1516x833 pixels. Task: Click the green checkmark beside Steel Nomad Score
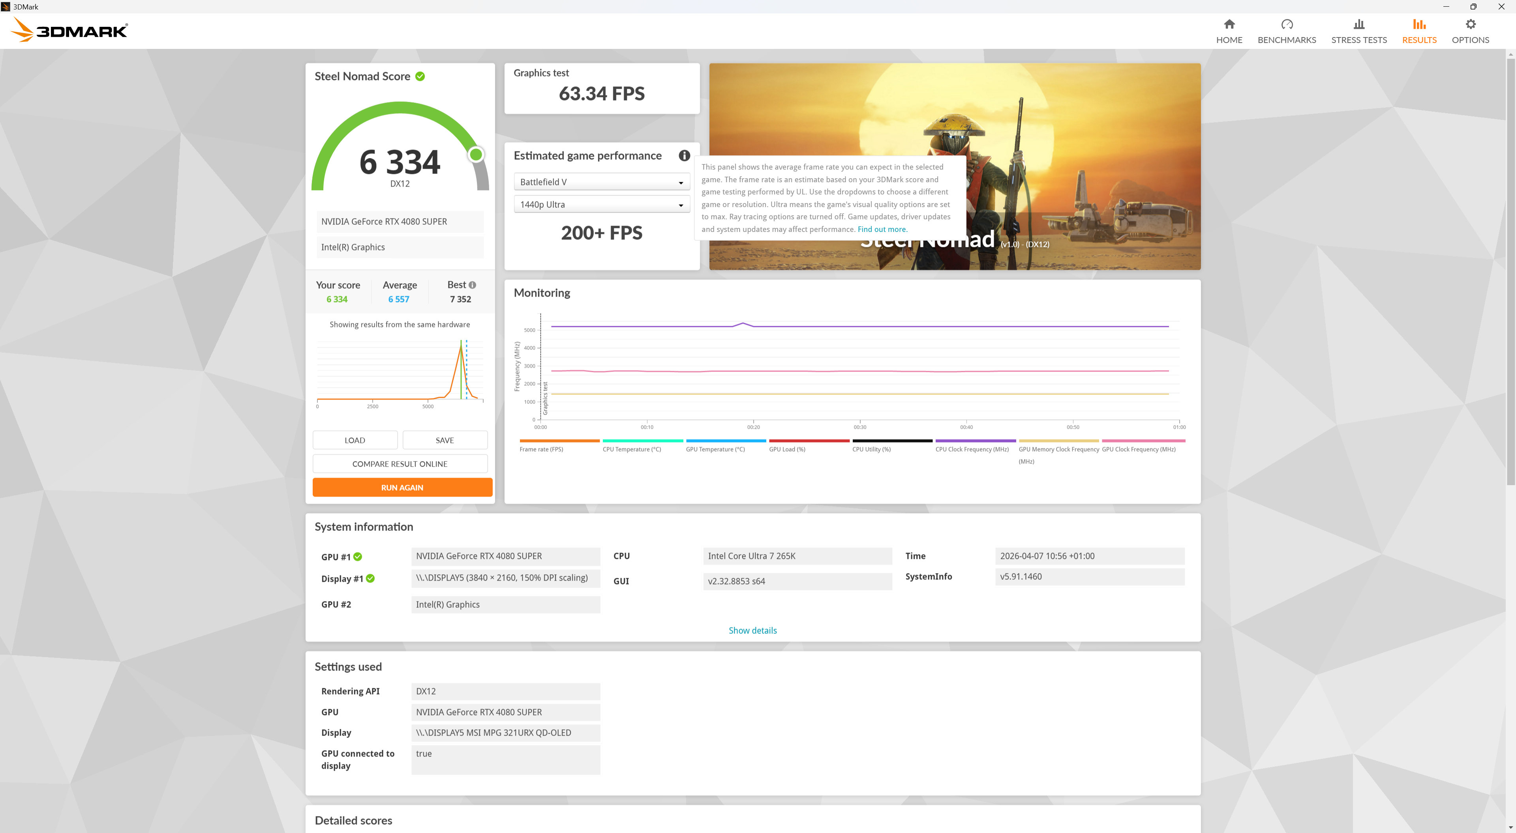(419, 76)
